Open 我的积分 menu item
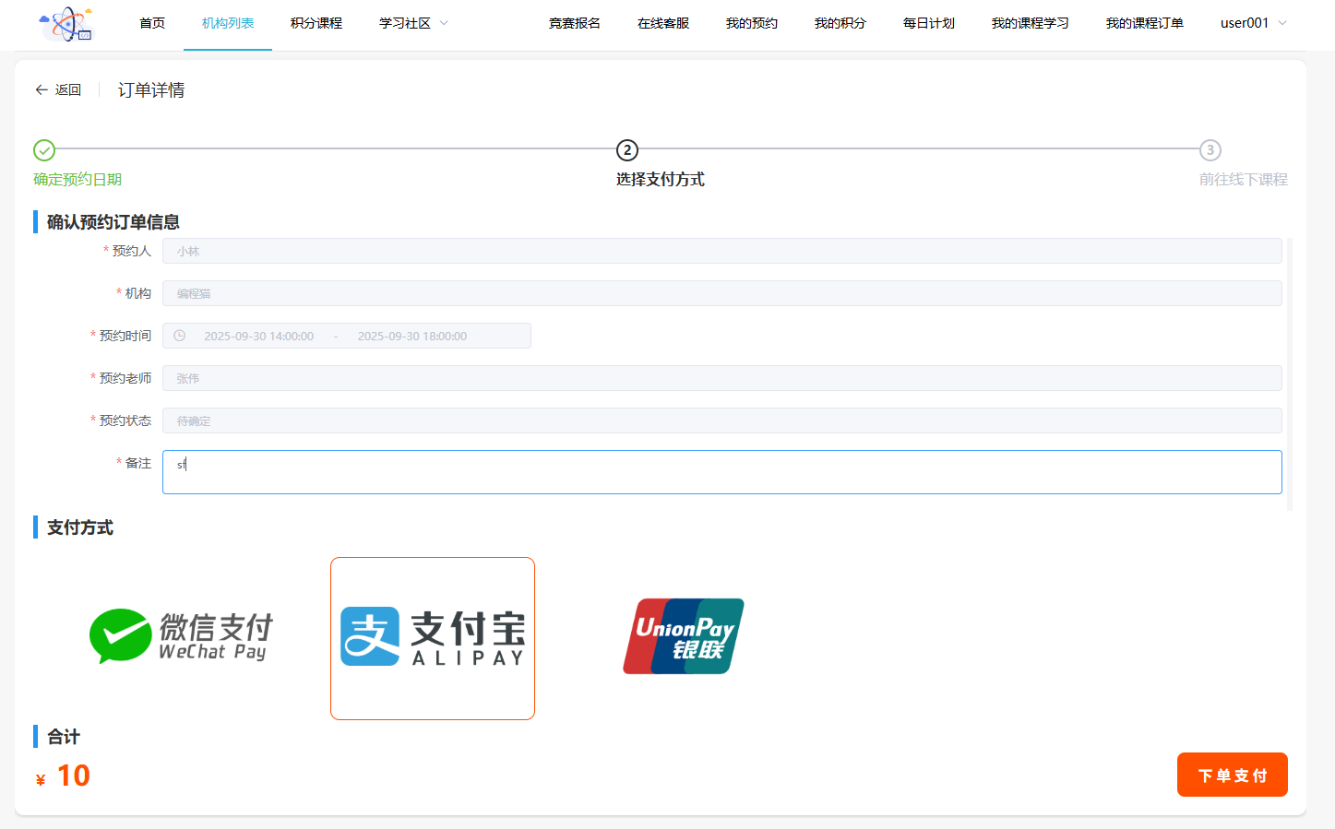 tap(840, 23)
